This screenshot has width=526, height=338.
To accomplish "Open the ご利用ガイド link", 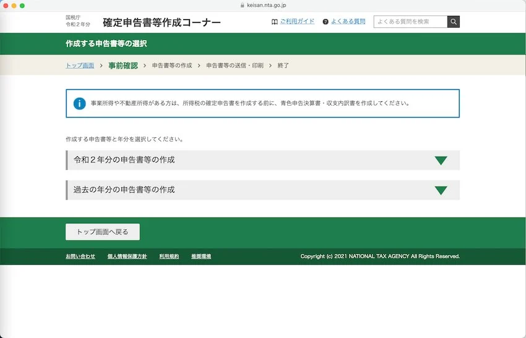I will 297,22.
